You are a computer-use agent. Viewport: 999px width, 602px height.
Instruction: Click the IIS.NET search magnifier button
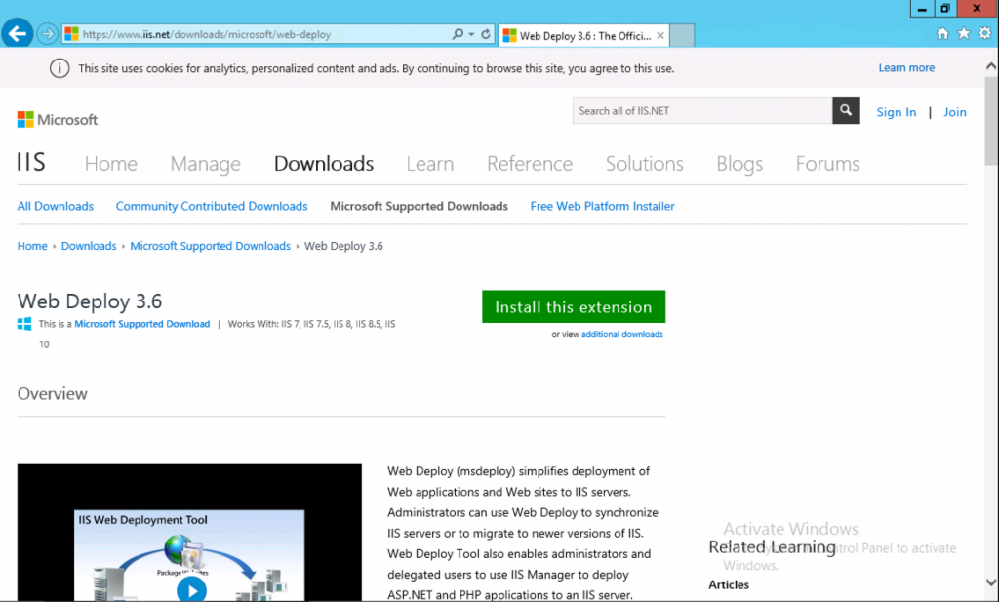[845, 110]
